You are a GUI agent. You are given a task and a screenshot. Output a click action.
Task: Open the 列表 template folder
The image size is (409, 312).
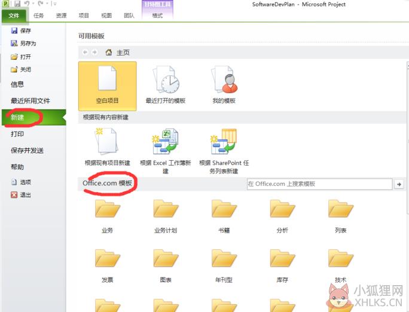tap(341, 216)
